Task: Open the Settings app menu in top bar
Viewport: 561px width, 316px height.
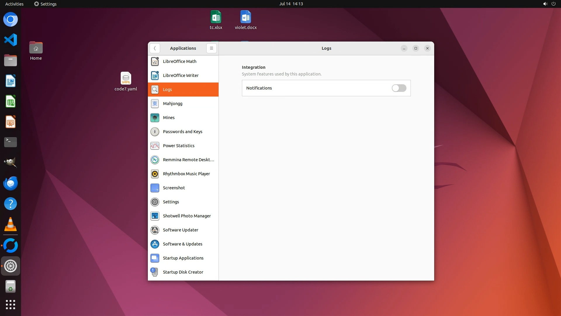Action: click(x=45, y=4)
